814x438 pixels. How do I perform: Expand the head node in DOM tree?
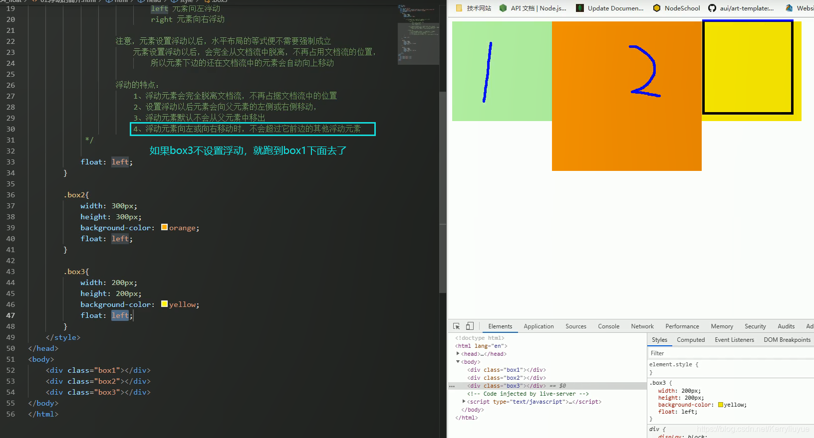pos(458,354)
